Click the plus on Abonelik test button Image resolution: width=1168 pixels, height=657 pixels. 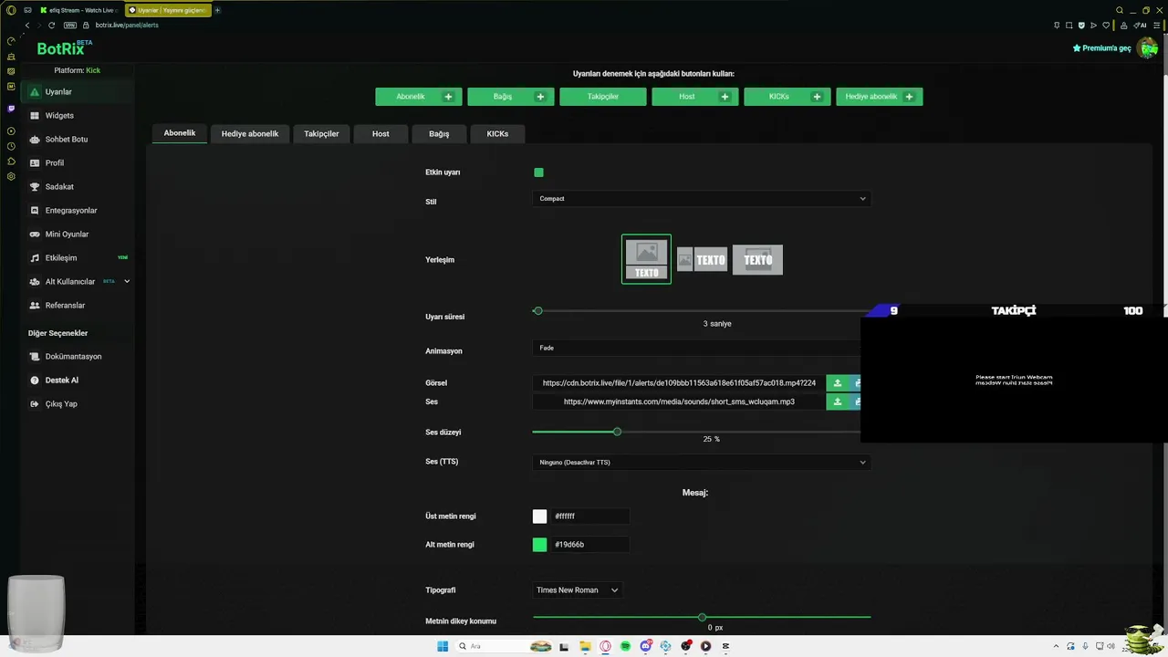448,97
